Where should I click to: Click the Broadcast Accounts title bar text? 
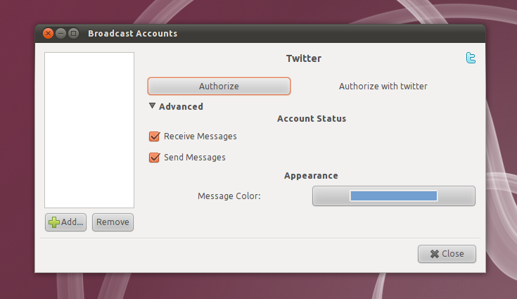[x=132, y=34]
